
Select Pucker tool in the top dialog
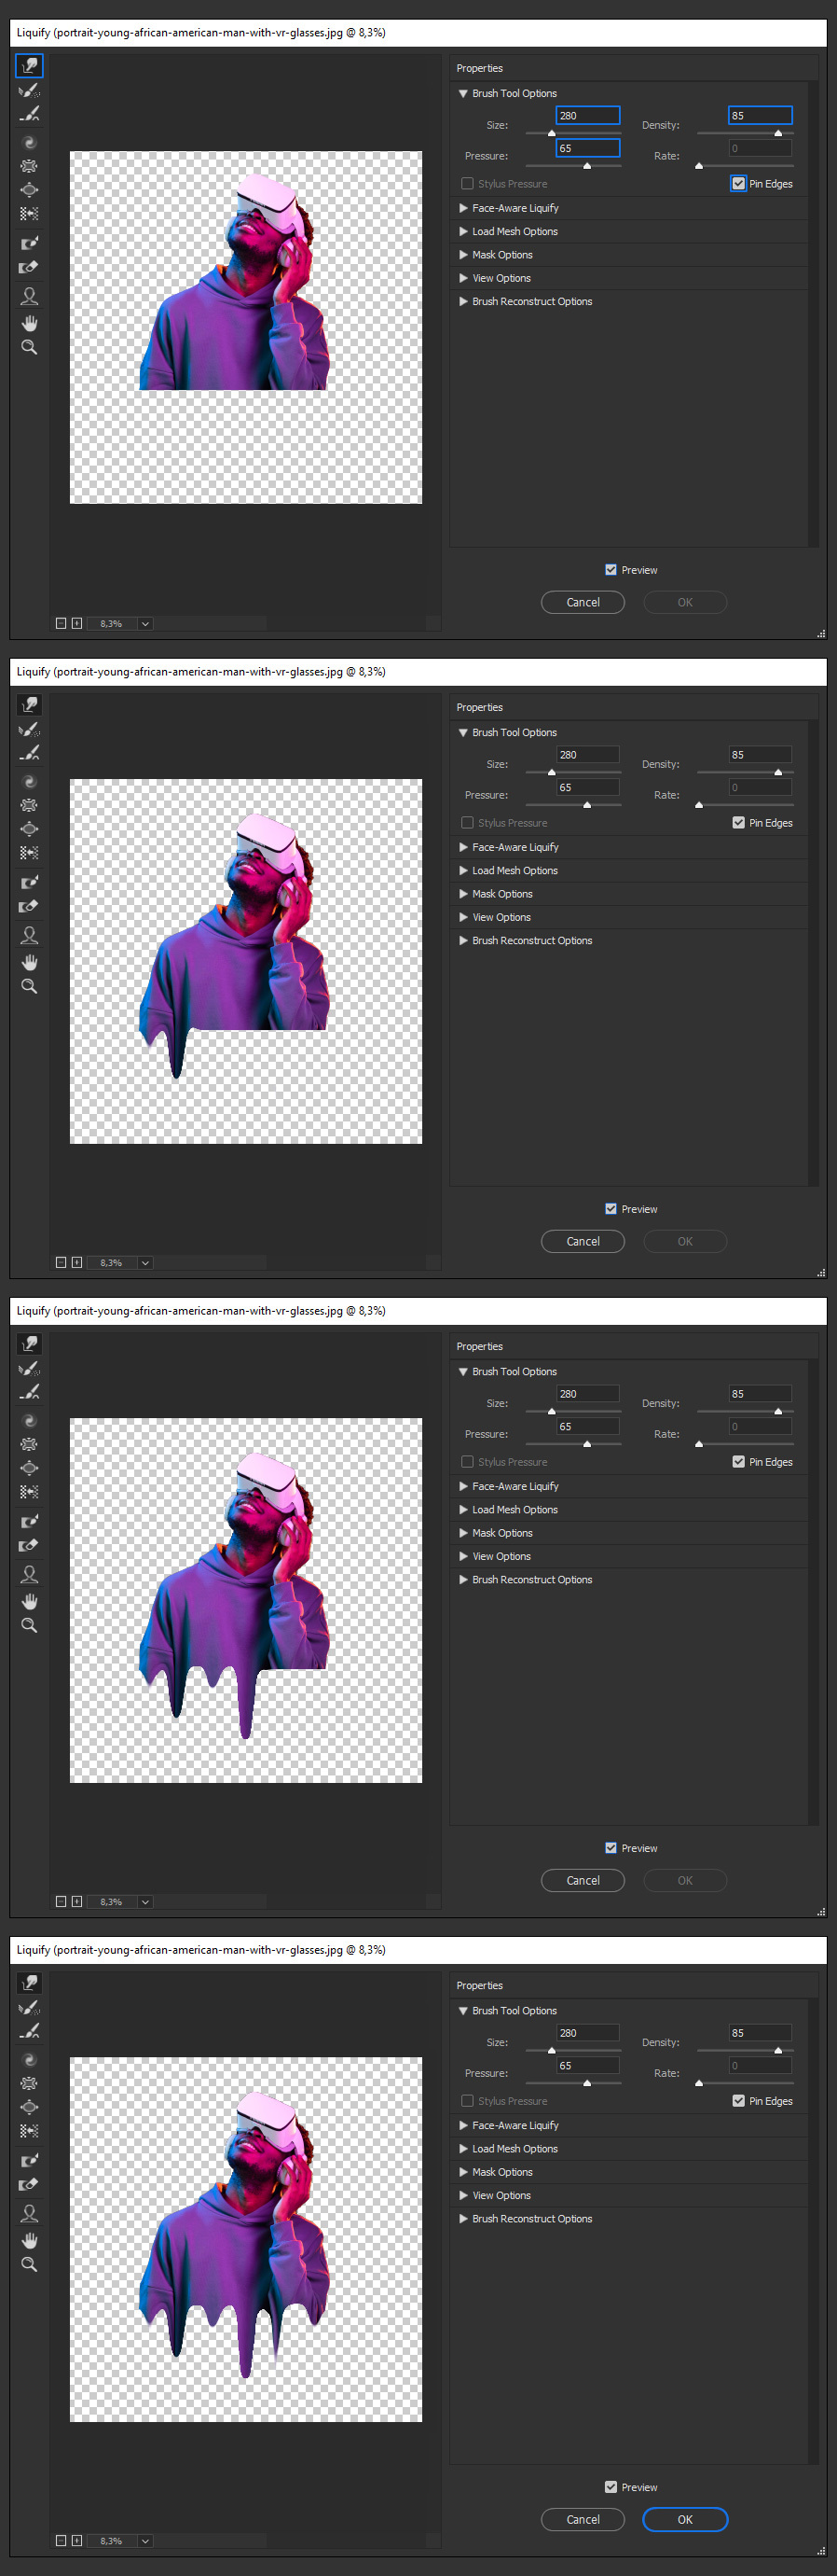[29, 166]
